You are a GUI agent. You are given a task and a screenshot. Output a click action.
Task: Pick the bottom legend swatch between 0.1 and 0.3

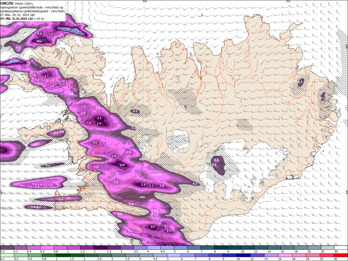[x=8, y=255]
